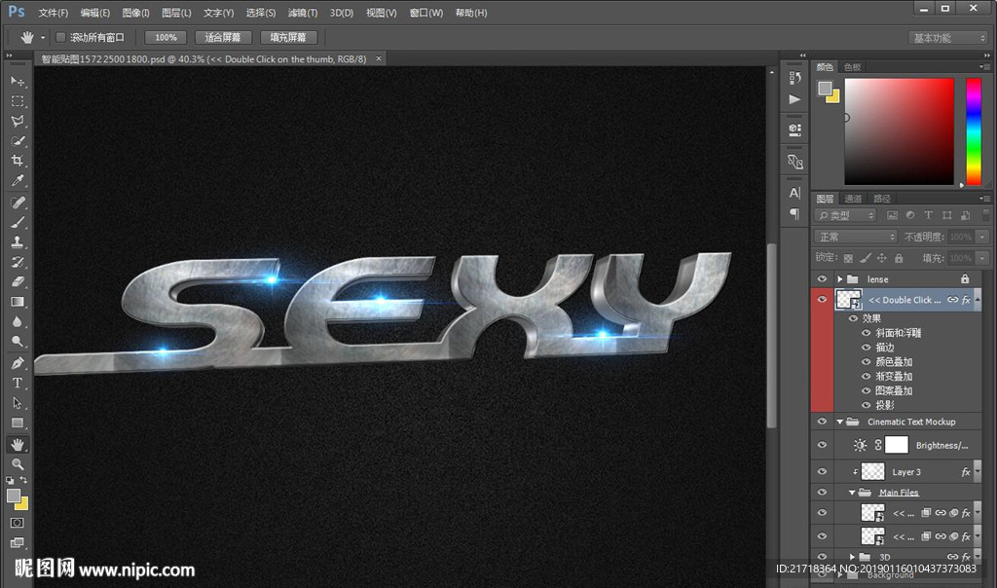Click the 适合屏幕 button
The height and width of the screenshot is (588, 997).
(x=223, y=38)
